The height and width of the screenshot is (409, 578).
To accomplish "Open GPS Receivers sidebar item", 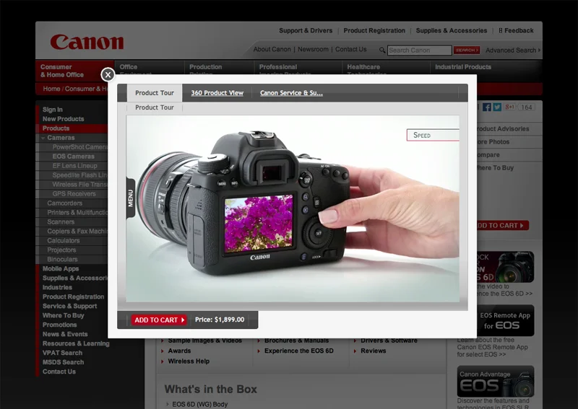I will coord(74,194).
